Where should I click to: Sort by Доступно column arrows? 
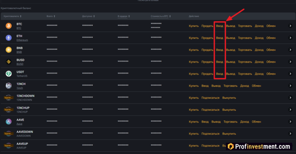94,16
